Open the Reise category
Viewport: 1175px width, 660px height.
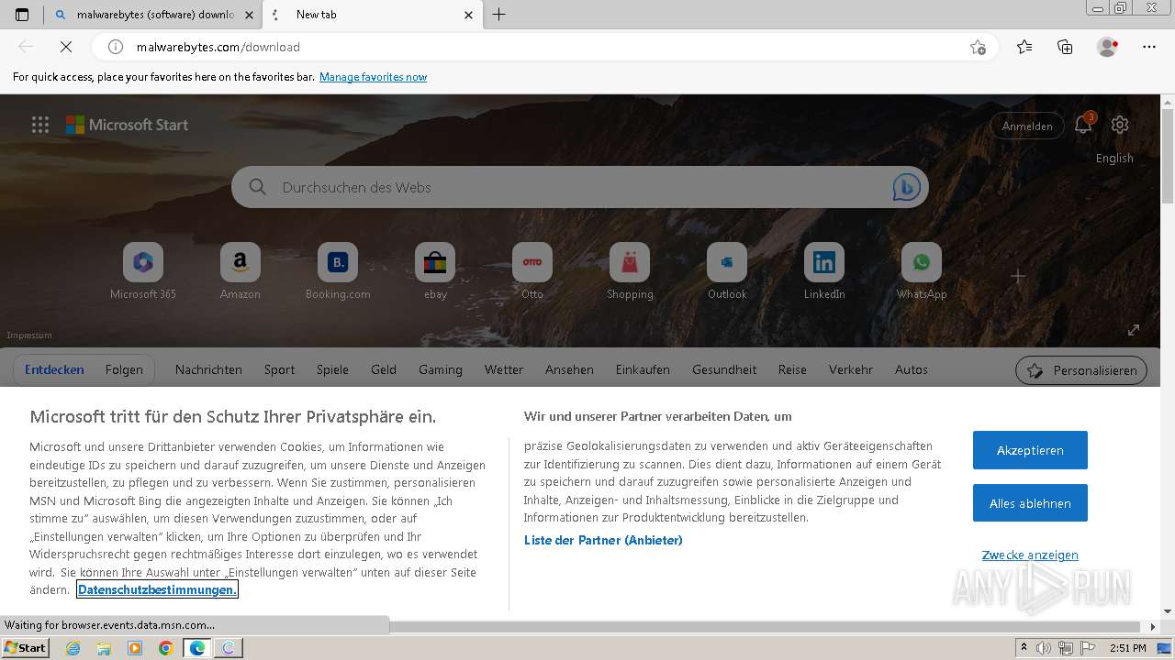[x=792, y=370]
